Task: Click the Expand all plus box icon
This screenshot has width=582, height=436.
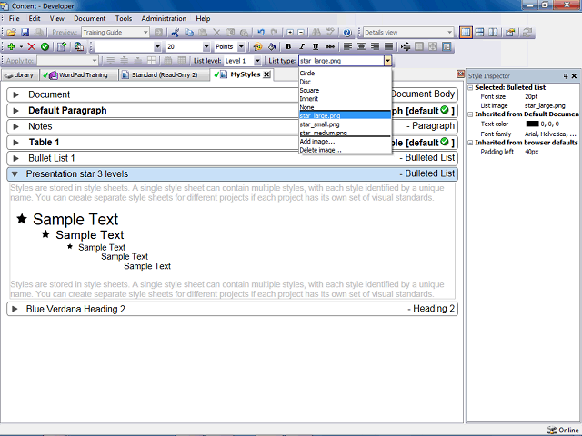Action: [x=290, y=33]
